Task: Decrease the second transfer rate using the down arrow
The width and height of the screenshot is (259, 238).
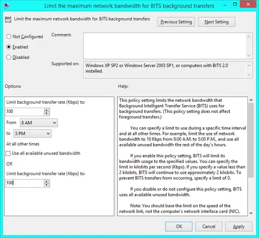Action: click(x=47, y=185)
